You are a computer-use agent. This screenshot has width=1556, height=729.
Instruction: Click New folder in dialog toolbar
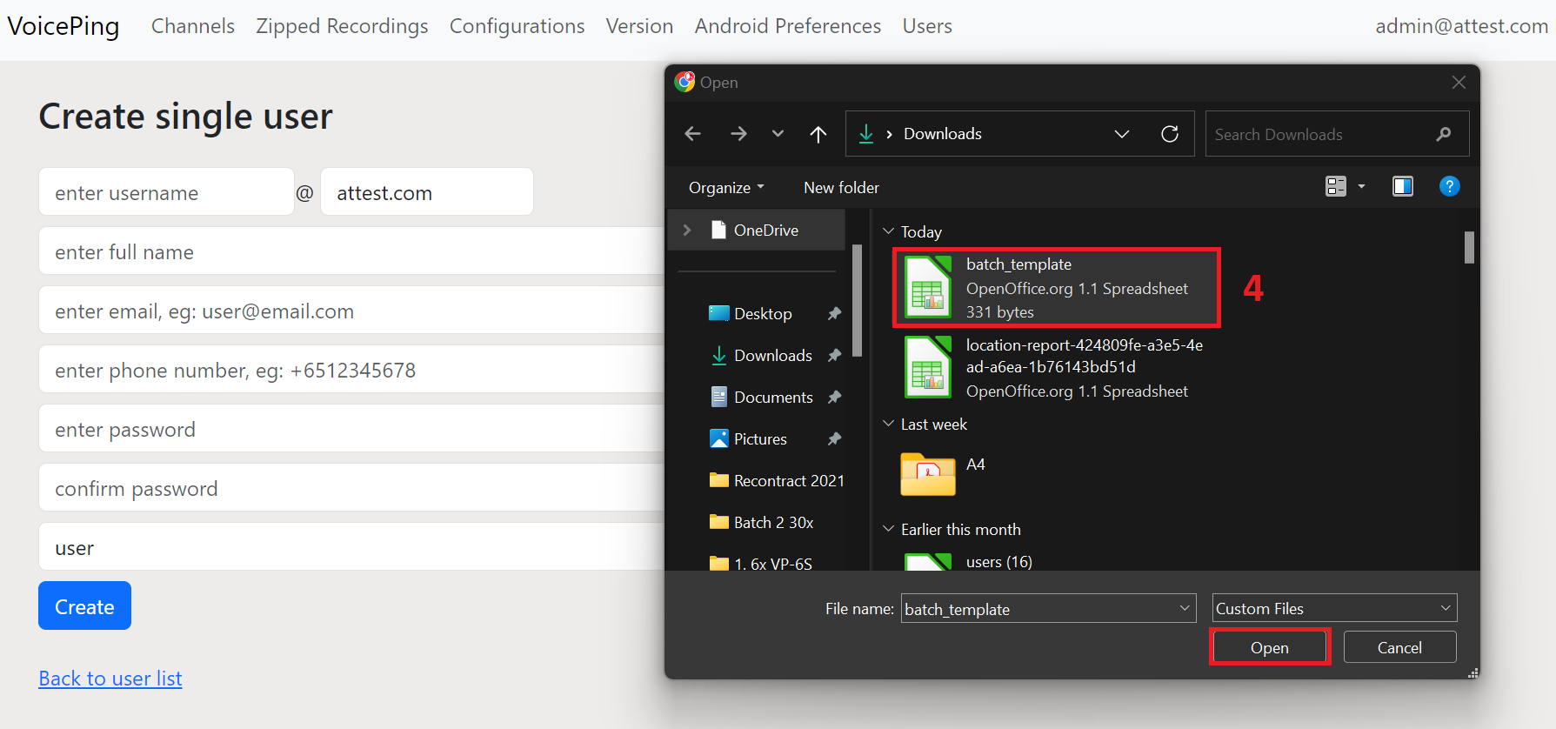click(x=841, y=188)
